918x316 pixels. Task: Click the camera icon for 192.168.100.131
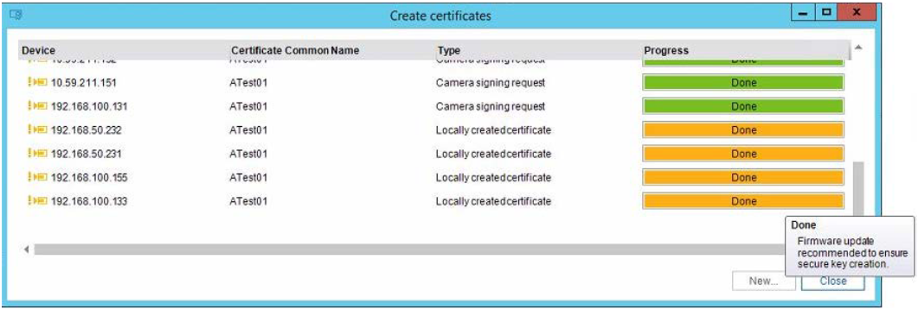[37, 106]
